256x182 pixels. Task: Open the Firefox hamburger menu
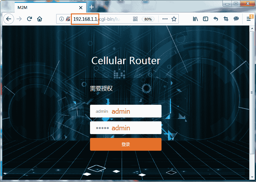pyautogui.click(x=249, y=19)
